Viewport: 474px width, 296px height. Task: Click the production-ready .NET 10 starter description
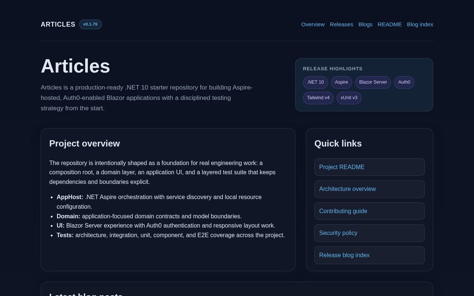pos(147,98)
